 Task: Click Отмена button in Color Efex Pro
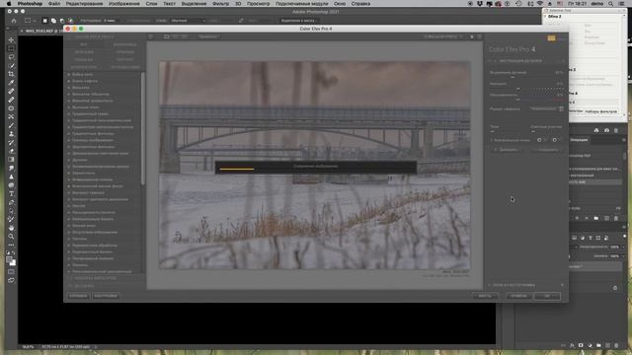(x=518, y=296)
